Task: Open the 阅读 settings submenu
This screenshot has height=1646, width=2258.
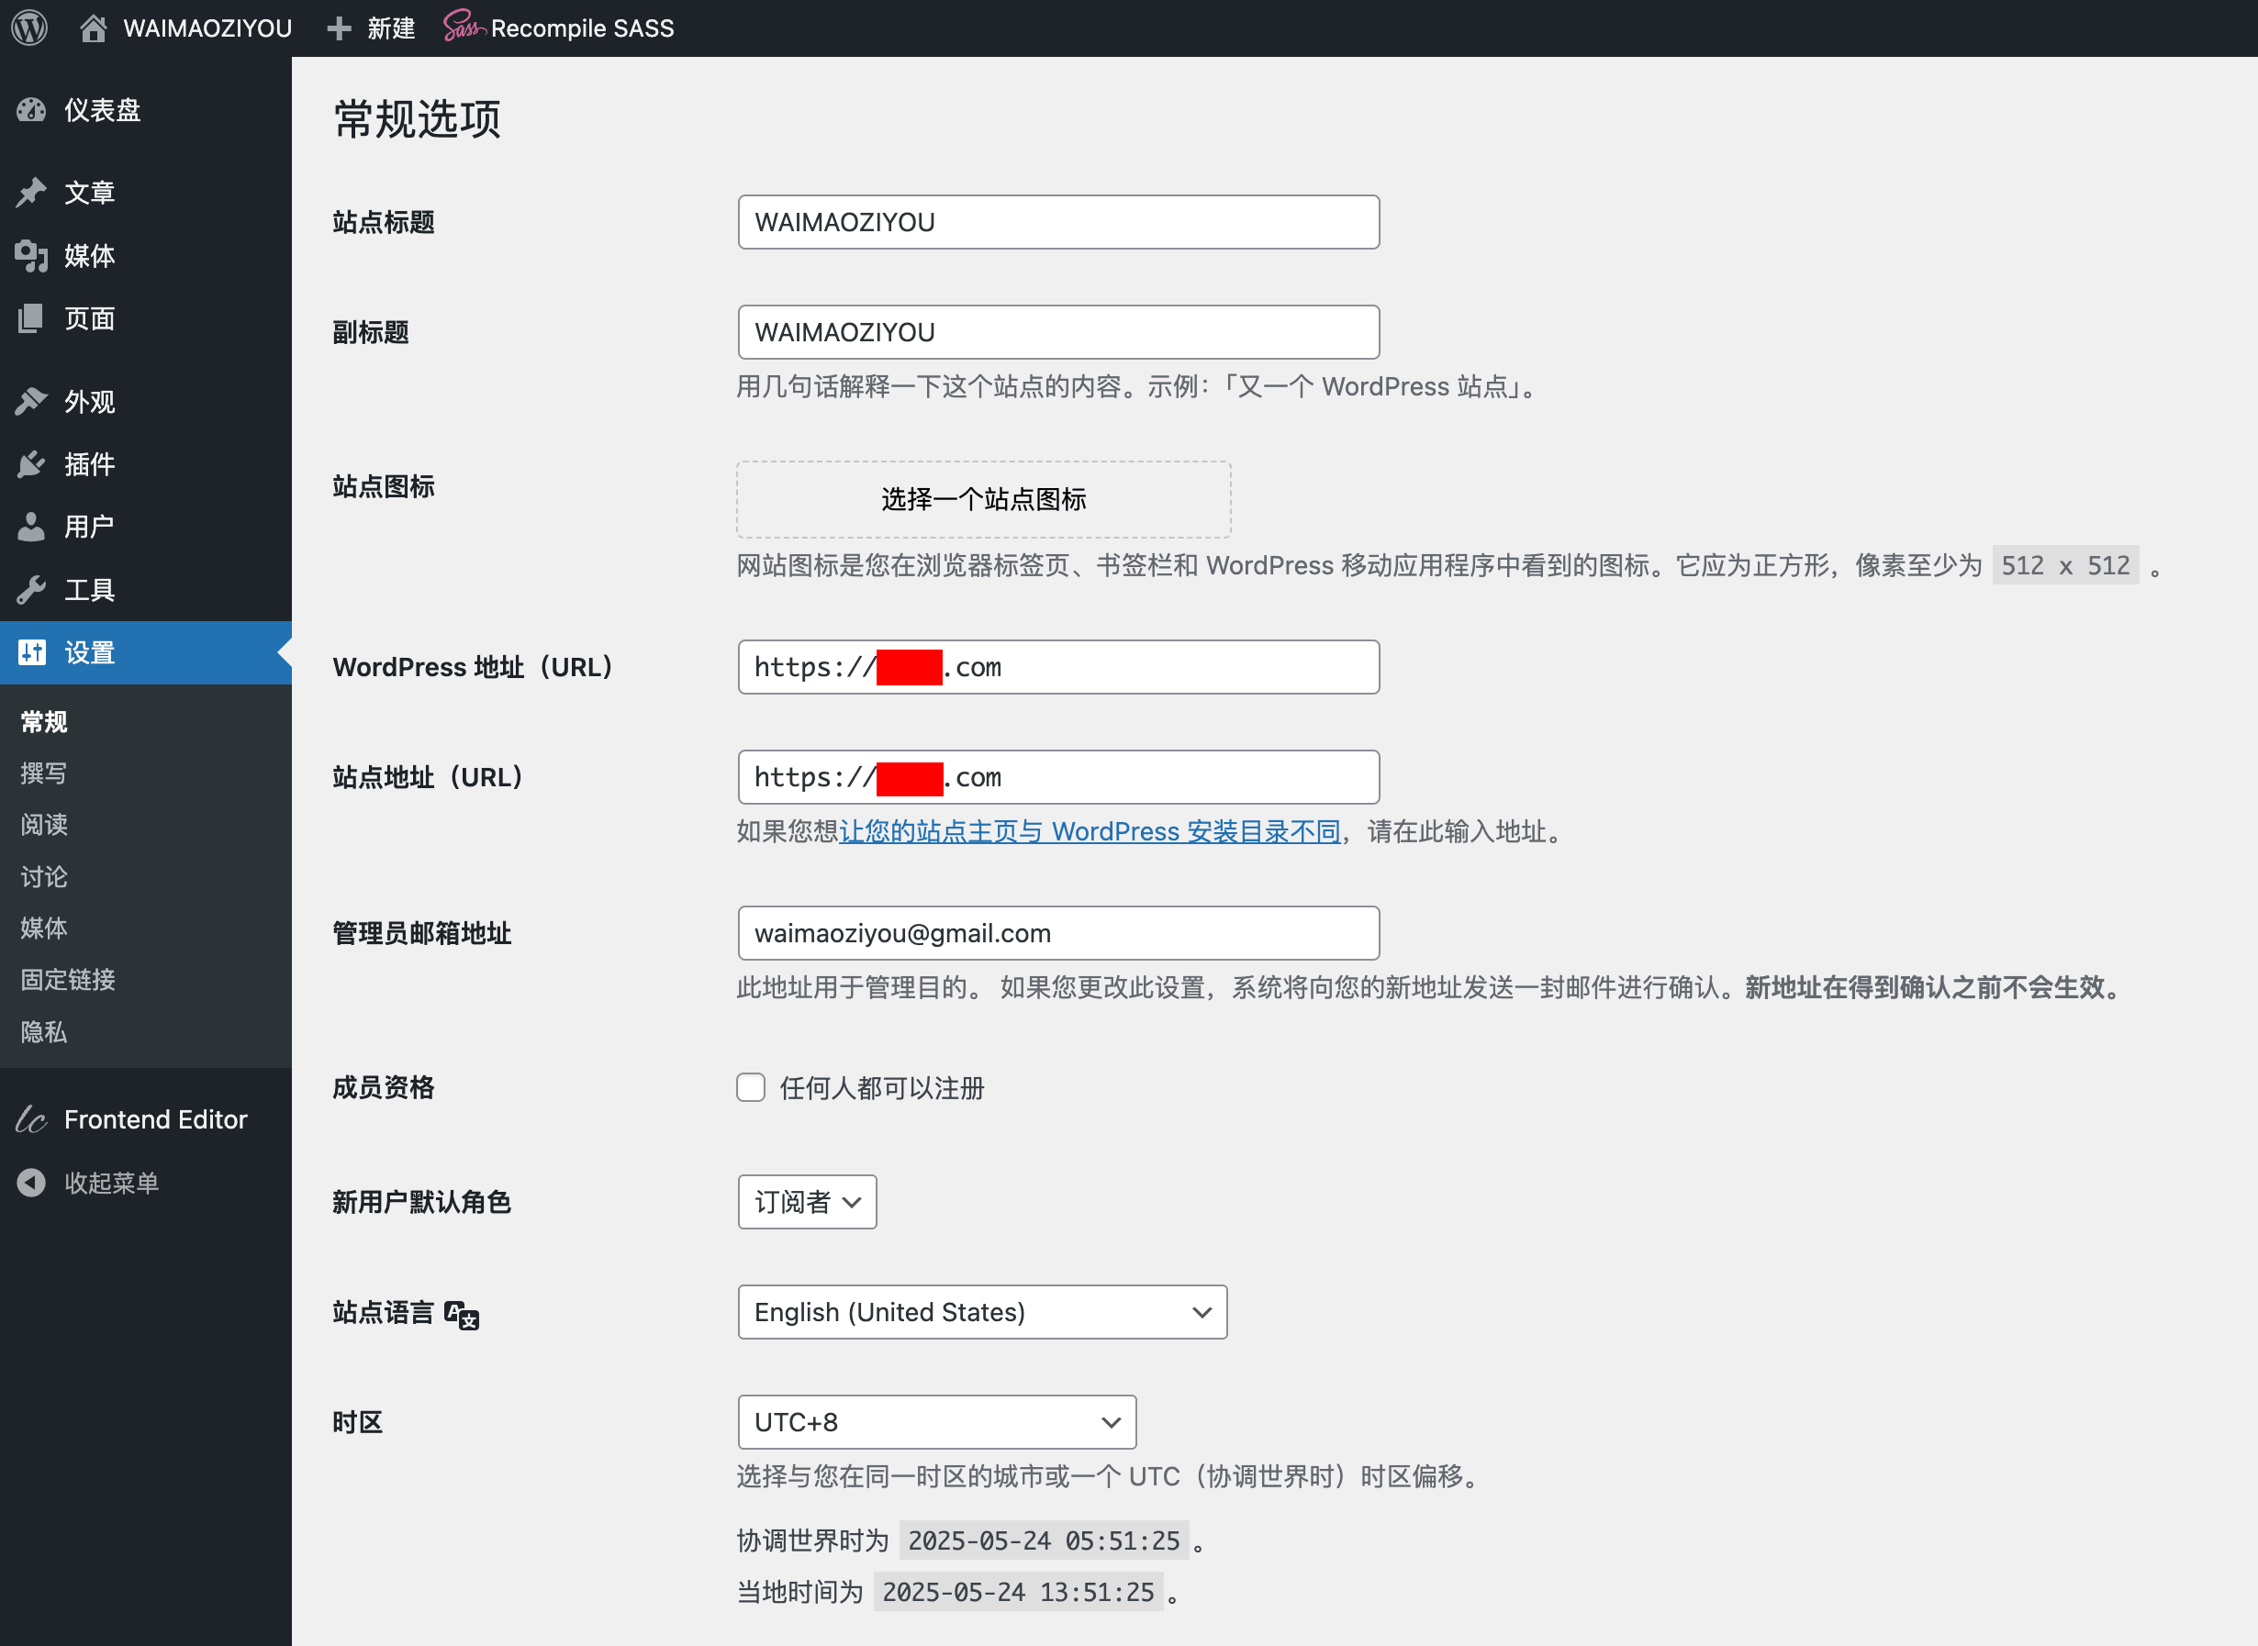Action: 44,824
